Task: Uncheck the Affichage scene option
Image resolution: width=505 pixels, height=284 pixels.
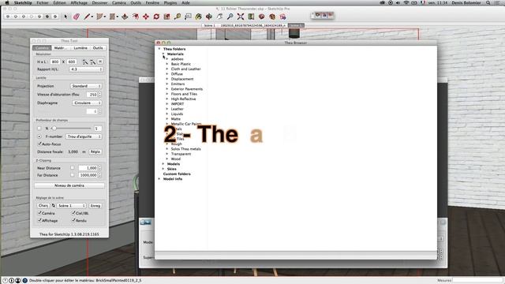Action: click(x=39, y=220)
